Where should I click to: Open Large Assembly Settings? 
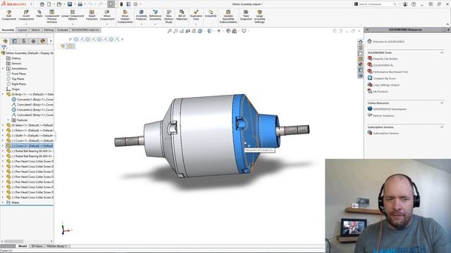[259, 16]
